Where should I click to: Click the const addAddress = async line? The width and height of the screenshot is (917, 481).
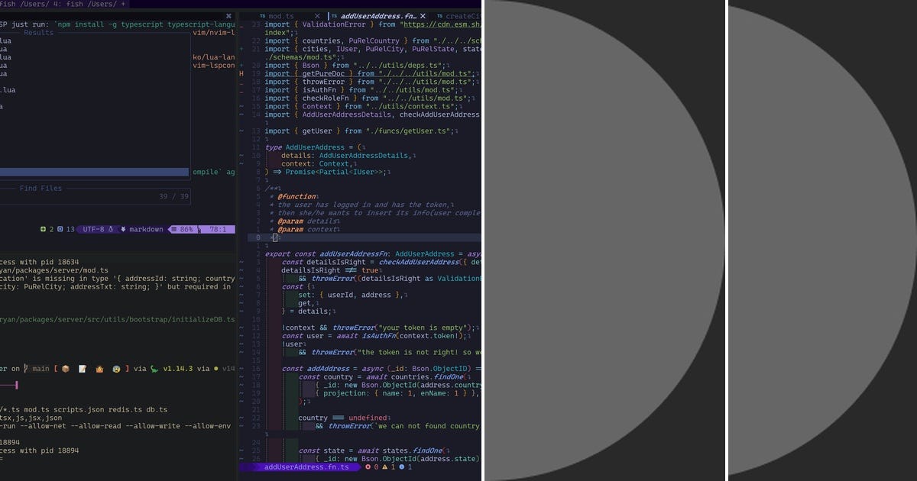click(x=381, y=369)
